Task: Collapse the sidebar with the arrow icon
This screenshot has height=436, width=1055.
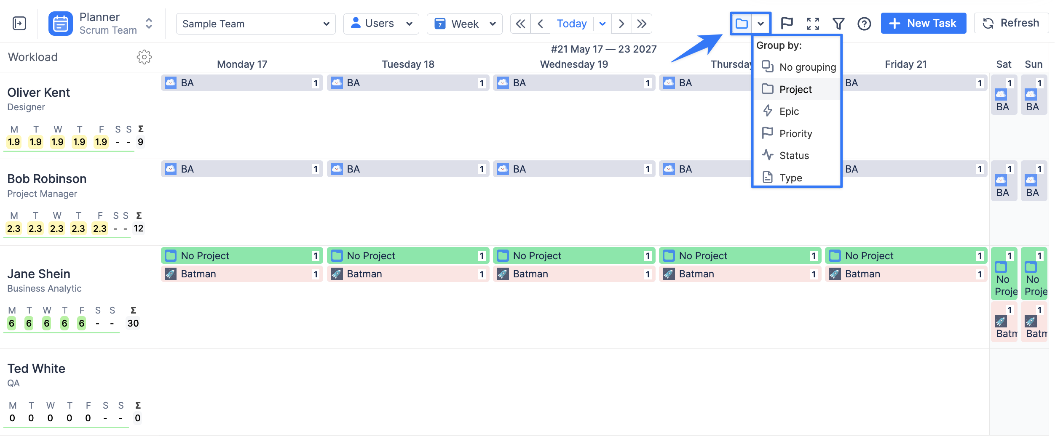Action: [x=19, y=24]
